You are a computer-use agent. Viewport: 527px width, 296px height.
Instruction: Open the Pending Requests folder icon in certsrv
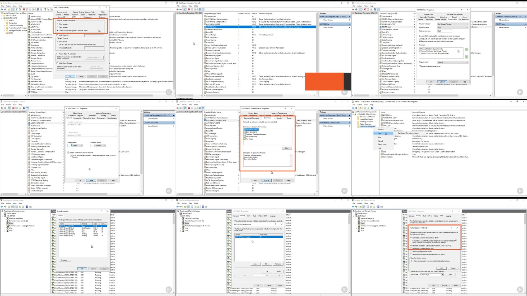click(x=359, y=122)
